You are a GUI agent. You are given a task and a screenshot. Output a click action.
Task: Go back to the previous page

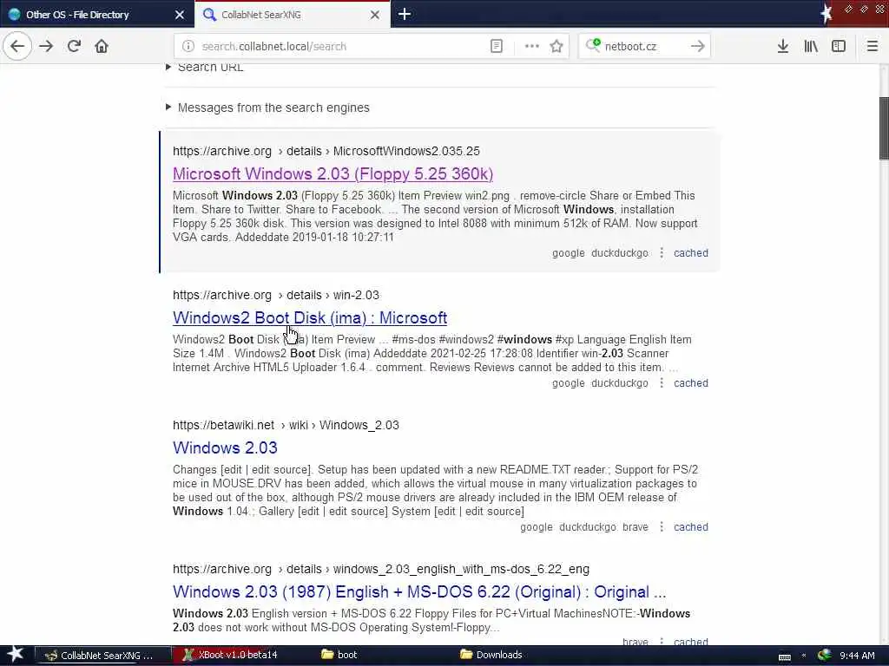click(x=17, y=46)
